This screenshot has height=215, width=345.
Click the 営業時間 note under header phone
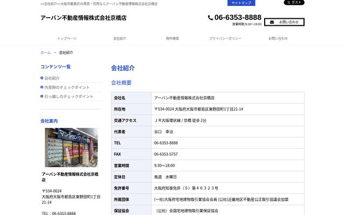pos(247,24)
